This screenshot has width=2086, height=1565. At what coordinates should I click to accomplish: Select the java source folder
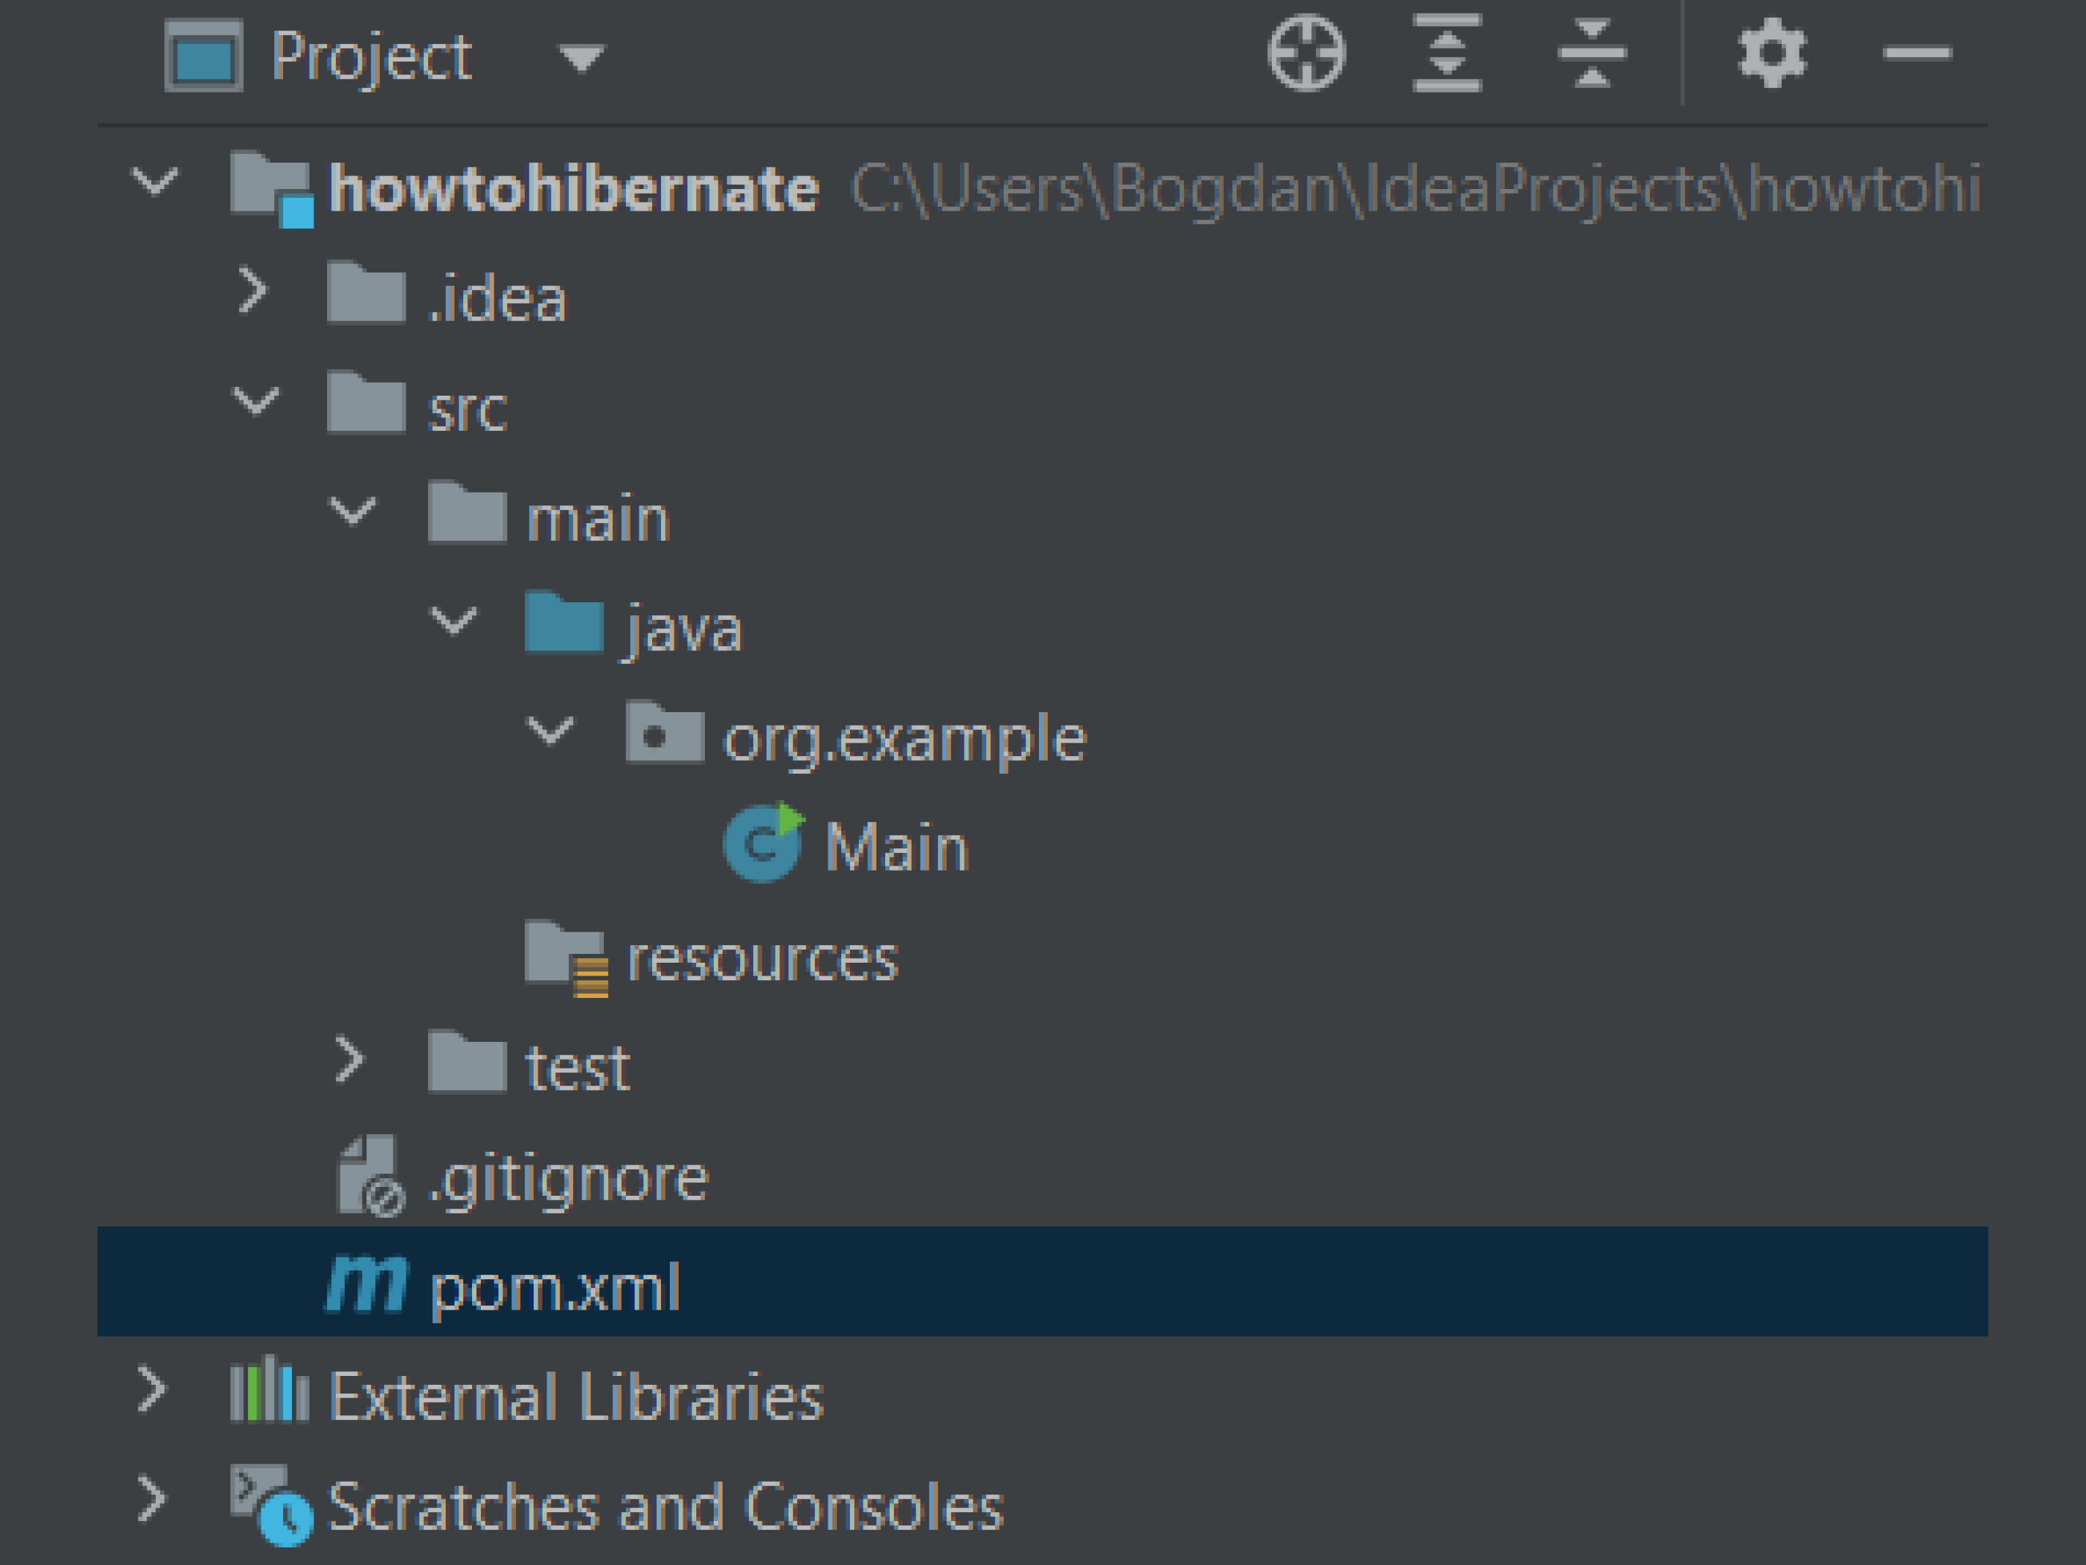(x=683, y=628)
